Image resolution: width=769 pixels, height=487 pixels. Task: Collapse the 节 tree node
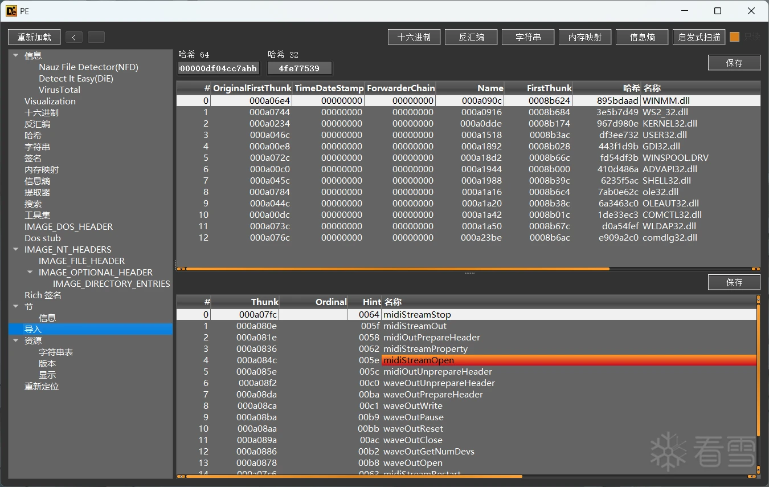pos(15,306)
